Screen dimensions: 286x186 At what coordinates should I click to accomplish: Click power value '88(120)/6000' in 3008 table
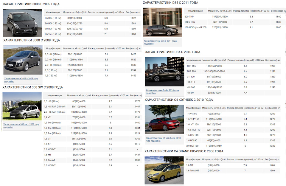click(75, 70)
